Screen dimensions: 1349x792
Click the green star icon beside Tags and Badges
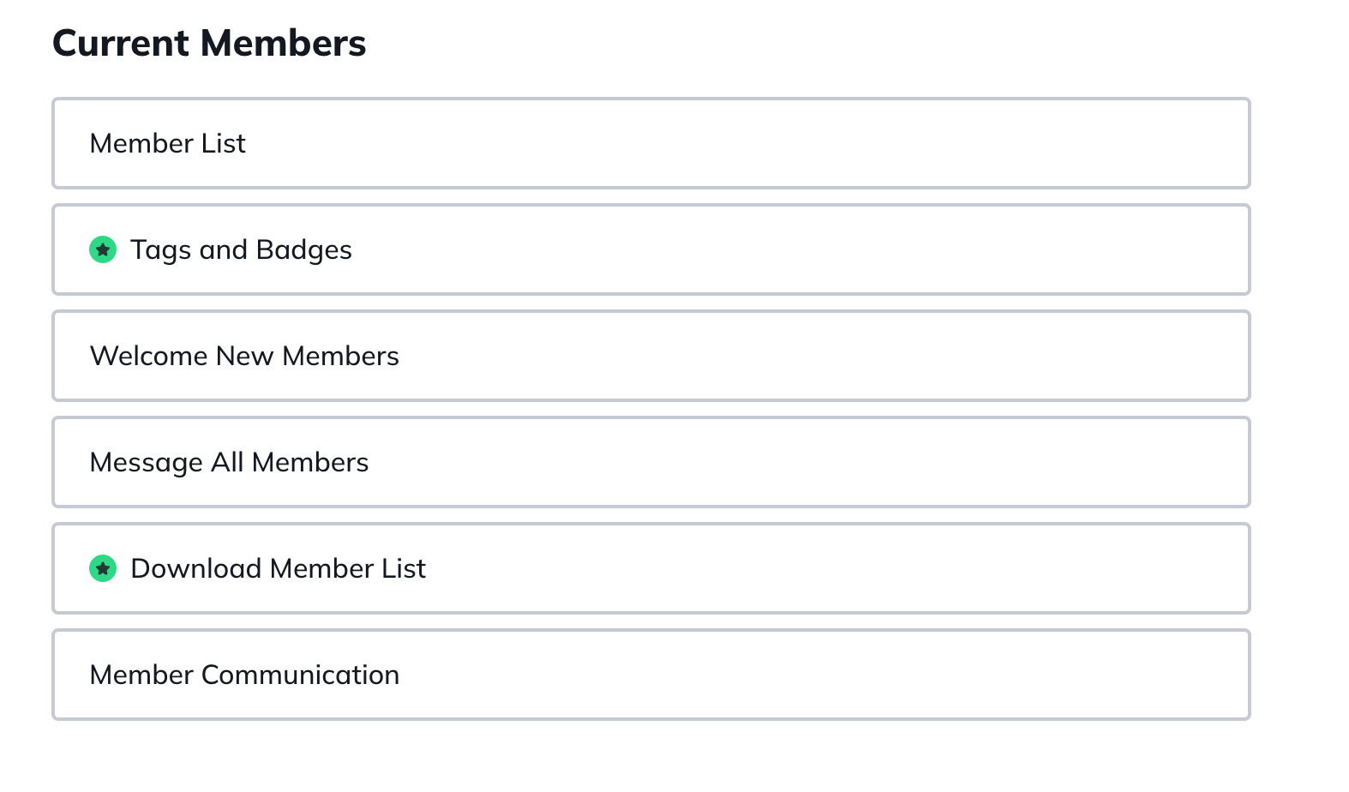coord(103,249)
